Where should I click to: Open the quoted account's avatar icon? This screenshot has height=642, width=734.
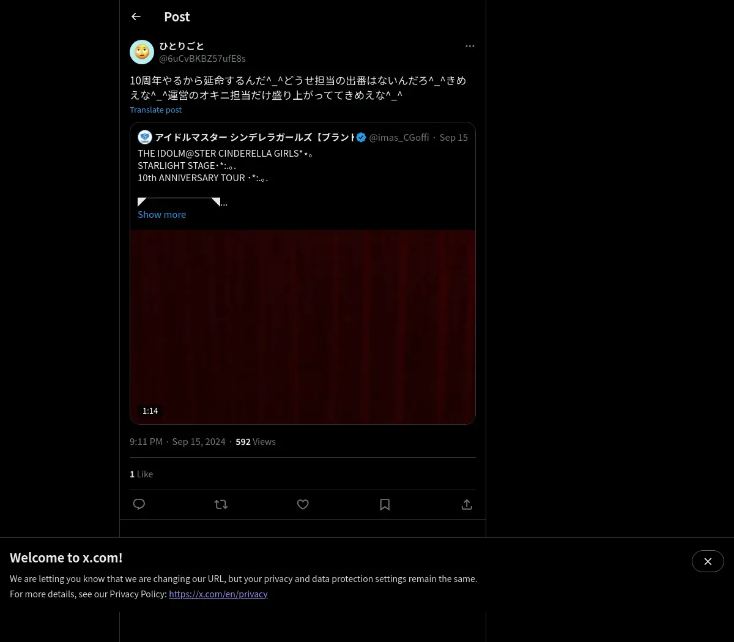click(145, 137)
